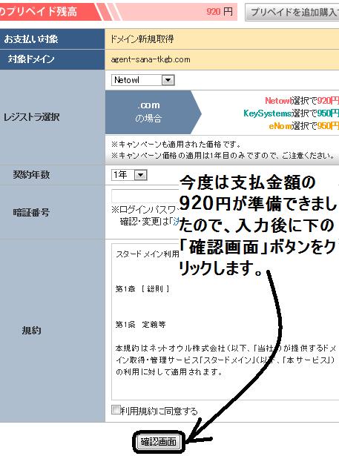Click the orange eNom選択で950円 text
Screen dimensions: 339x456
(303, 125)
